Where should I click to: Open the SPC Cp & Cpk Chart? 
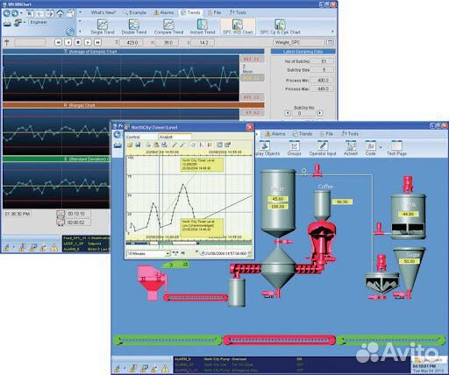[280, 27]
